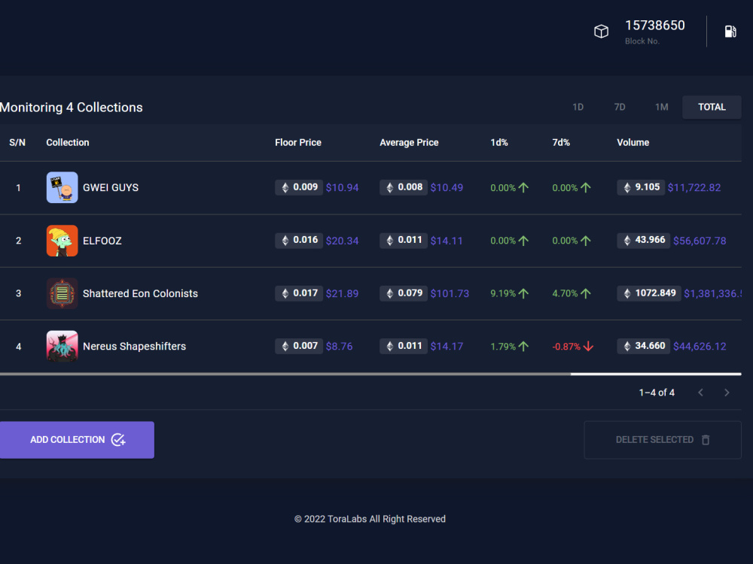753x564 pixels.
Task: Select the Nereus Shapeshifters avatar icon
Action: (x=62, y=346)
